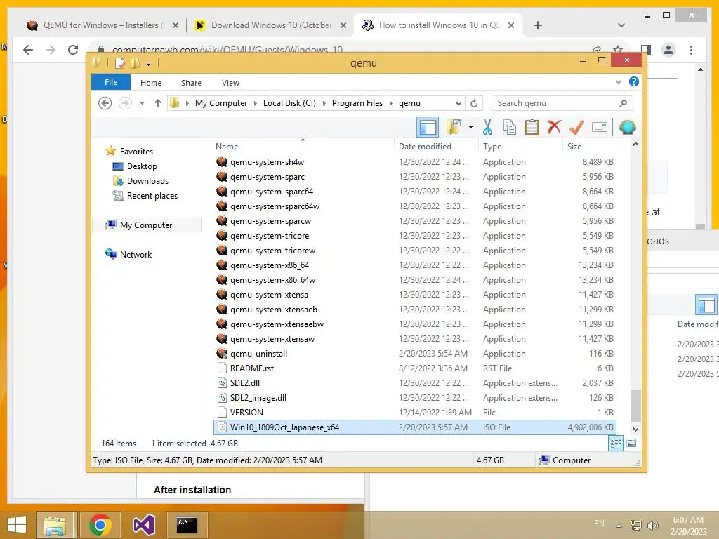This screenshot has width=719, height=539.
Task: Open the File ribbon tab
Action: [x=111, y=83]
